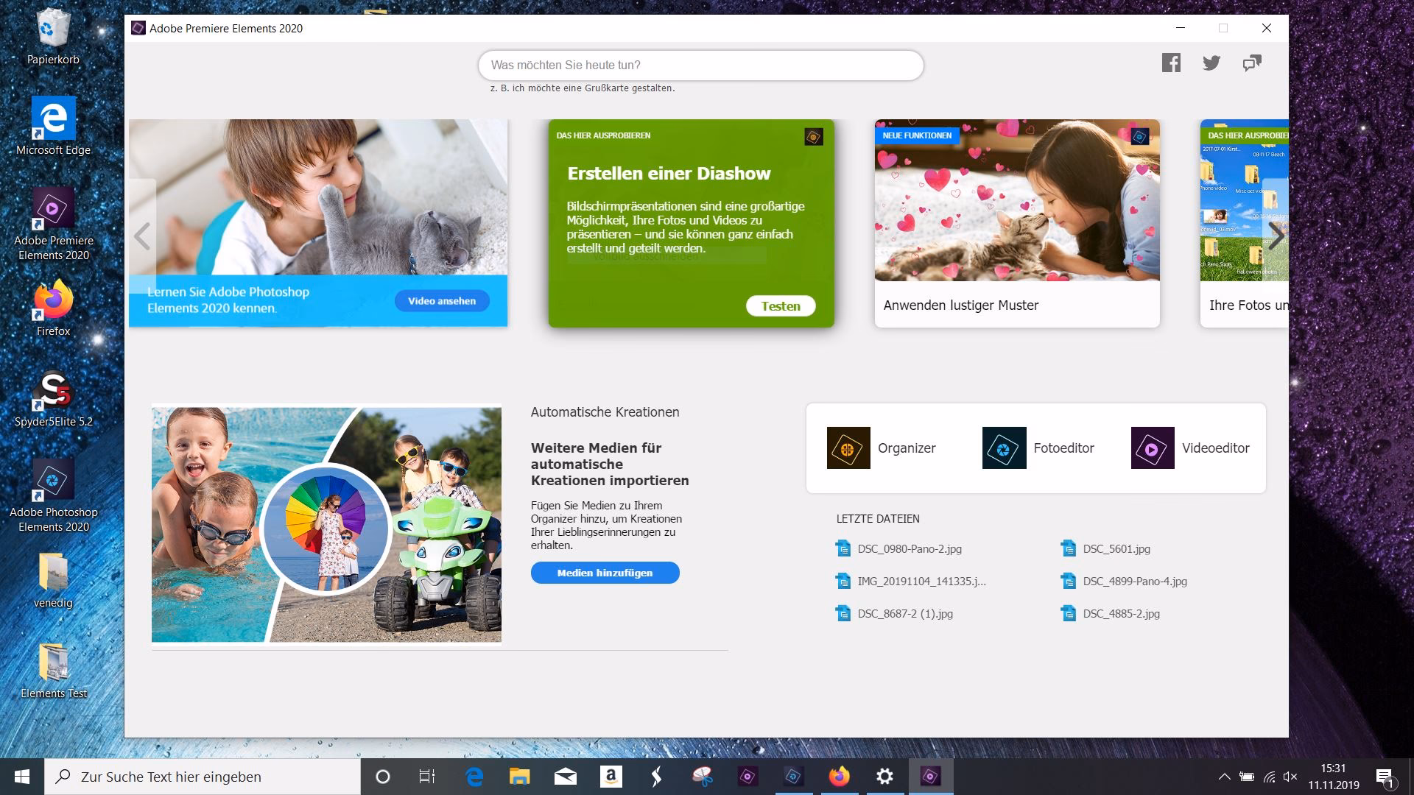Open the Anwenden lustiger Muster card
This screenshot has width=1414, height=795.
(x=1016, y=223)
